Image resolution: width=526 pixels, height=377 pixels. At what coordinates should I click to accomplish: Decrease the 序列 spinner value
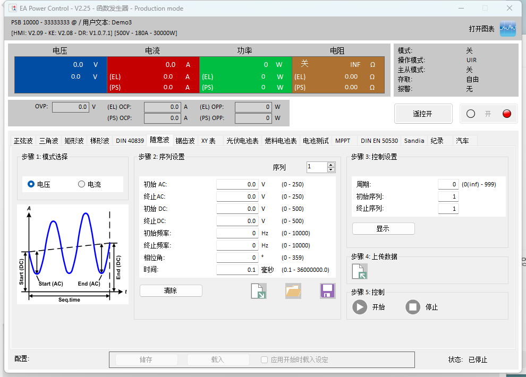tap(331, 169)
